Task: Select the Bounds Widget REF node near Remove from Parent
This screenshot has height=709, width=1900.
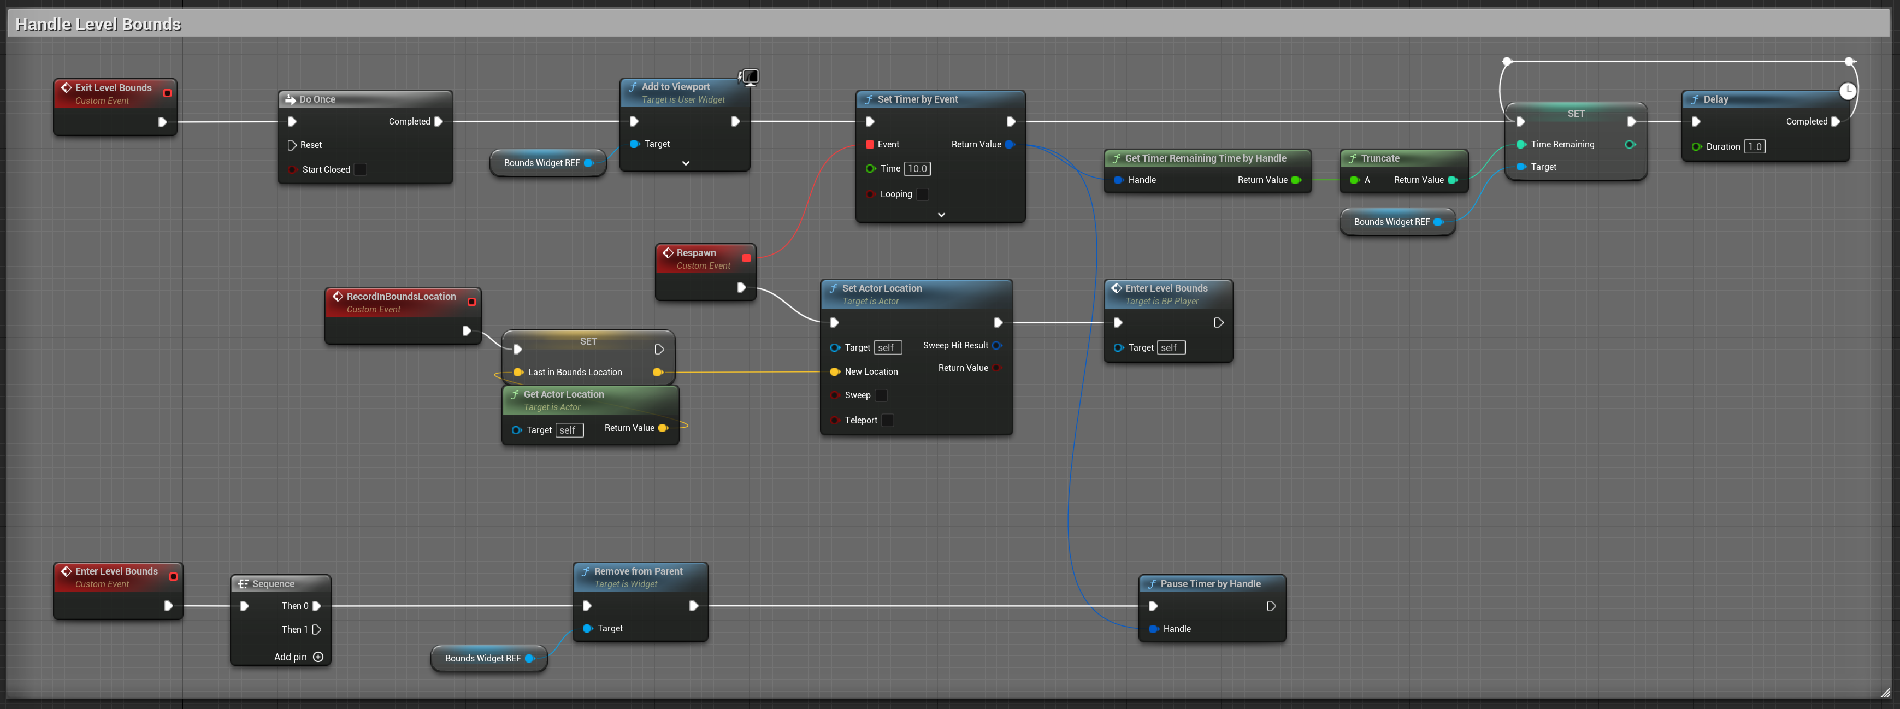Action: (489, 659)
